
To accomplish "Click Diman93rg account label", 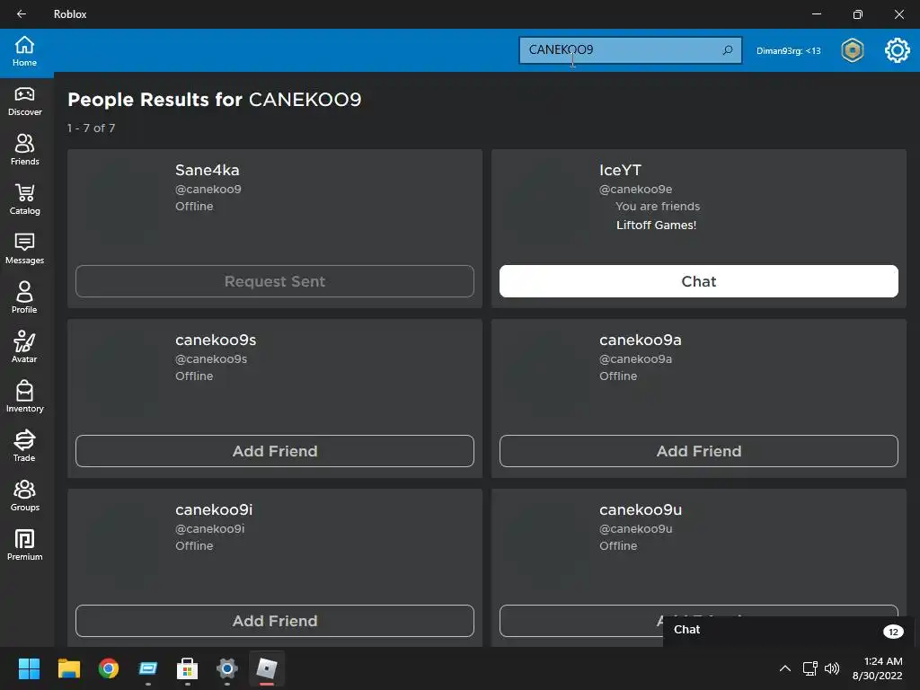I will pyautogui.click(x=788, y=50).
